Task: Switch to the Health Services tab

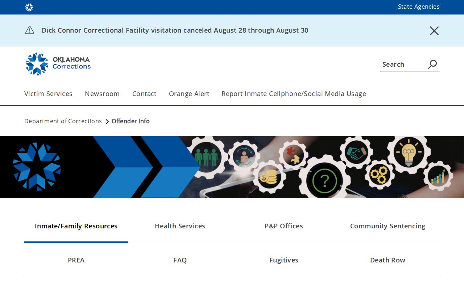Action: point(180,226)
